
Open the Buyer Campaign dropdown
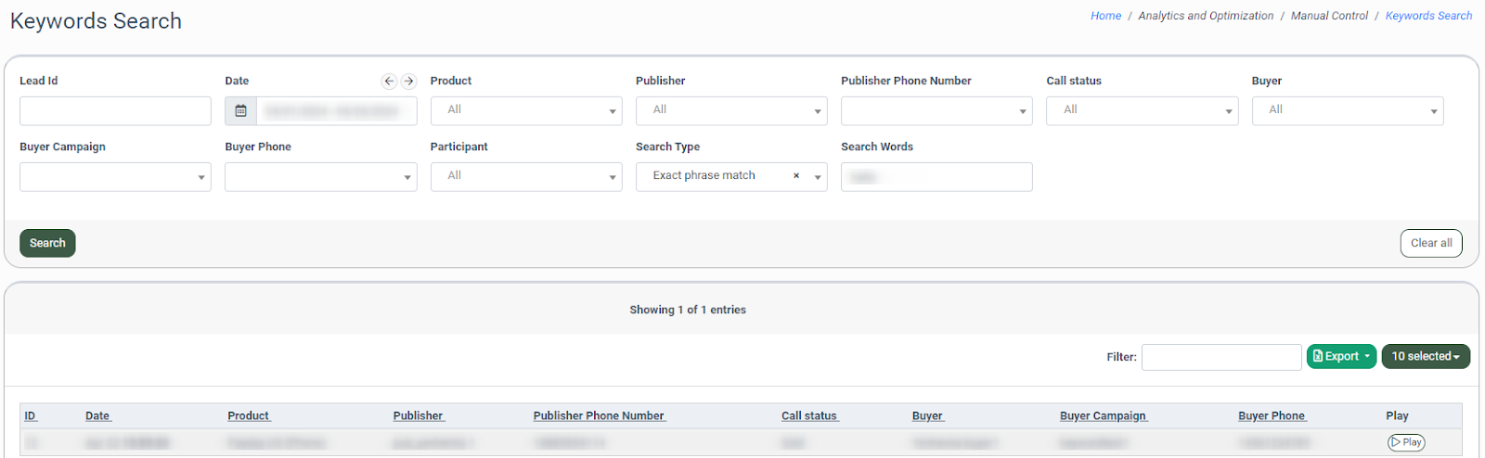115,177
